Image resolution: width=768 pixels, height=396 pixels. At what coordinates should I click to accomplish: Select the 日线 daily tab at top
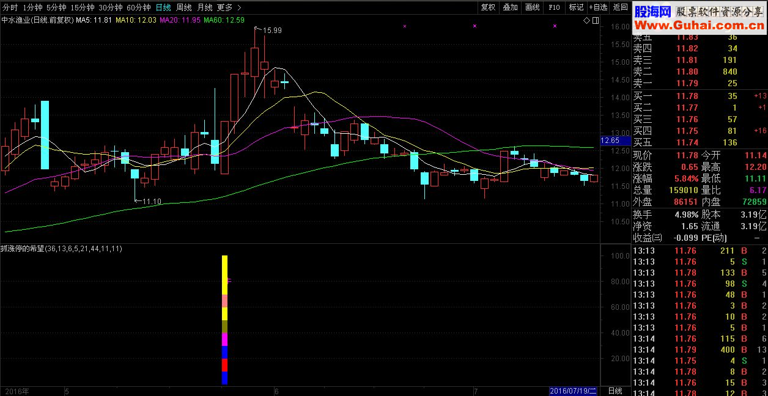pos(163,7)
